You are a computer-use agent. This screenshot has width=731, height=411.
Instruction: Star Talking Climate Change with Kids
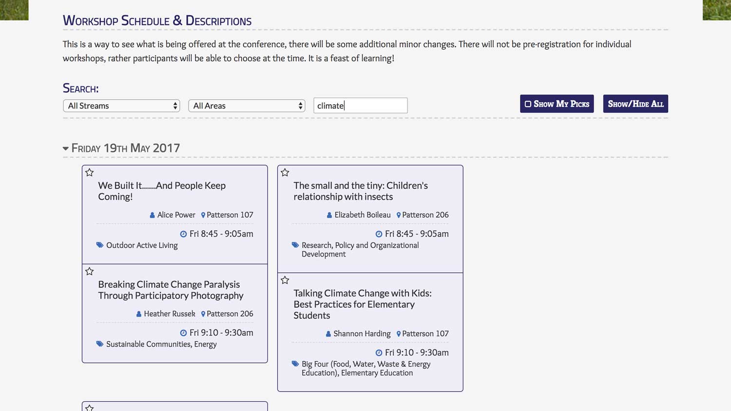285,280
